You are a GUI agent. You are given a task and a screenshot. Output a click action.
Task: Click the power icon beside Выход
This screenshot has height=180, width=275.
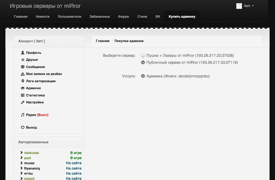(23, 127)
